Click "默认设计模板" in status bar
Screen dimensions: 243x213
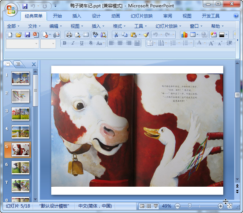click(54, 206)
